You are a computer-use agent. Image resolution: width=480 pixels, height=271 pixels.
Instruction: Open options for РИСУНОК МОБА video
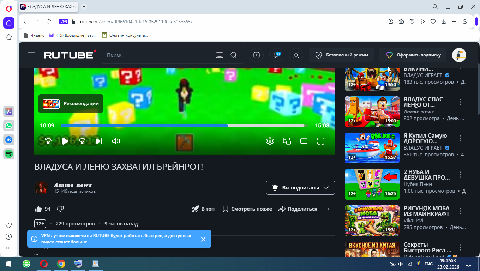click(x=461, y=211)
